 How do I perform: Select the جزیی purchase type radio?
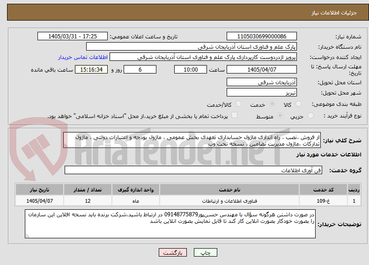point(310,115)
